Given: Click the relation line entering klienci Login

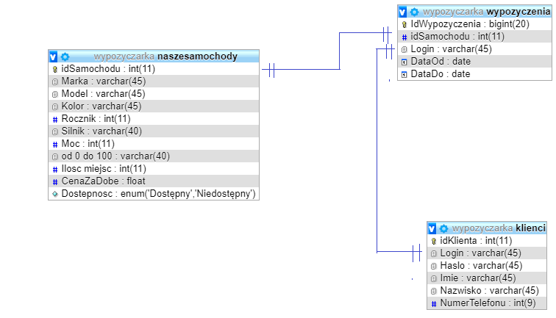Looking at the screenshot, I should [399, 252].
